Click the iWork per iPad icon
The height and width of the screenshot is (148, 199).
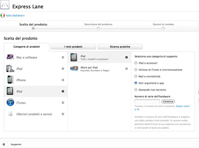pos(74,69)
